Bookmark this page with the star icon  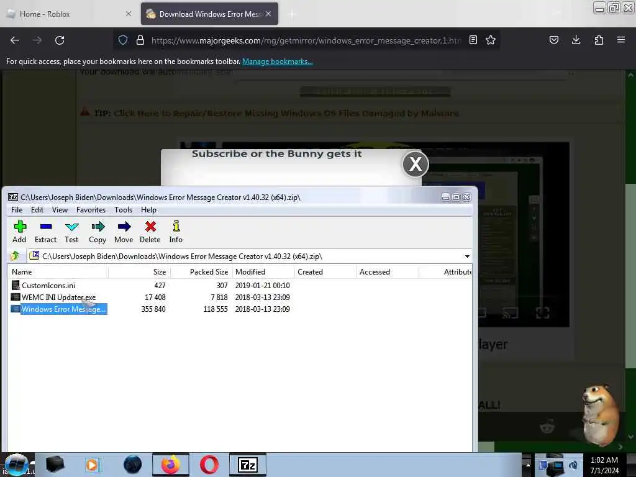491,40
